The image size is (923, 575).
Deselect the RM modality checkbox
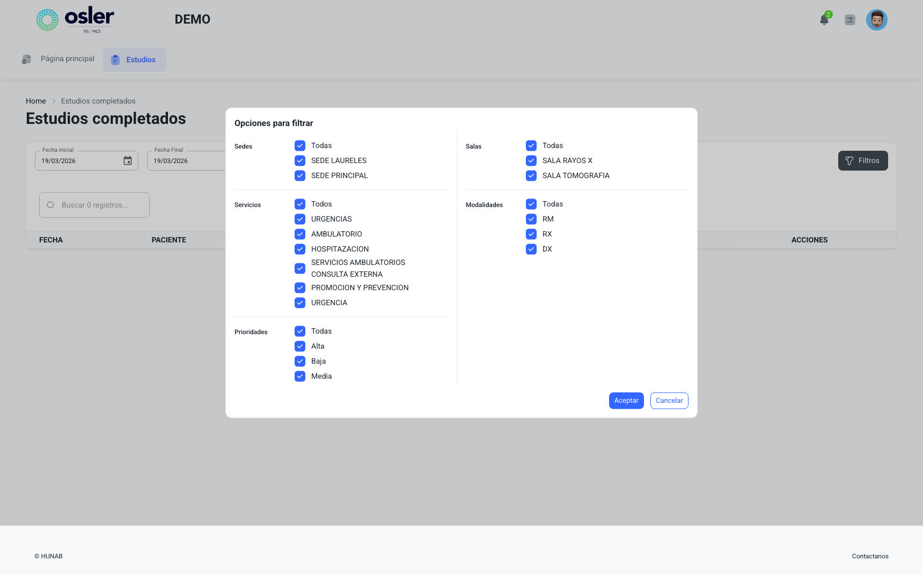click(x=531, y=219)
